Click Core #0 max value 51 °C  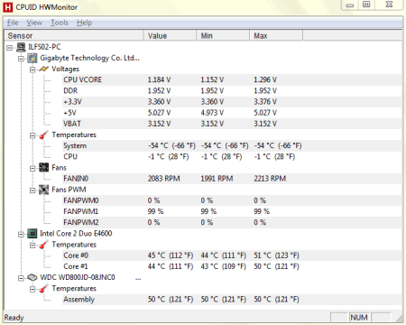pos(276,255)
